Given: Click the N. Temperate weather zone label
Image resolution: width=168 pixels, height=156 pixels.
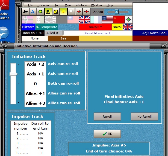Looking at the screenshot, I should tap(46, 27).
